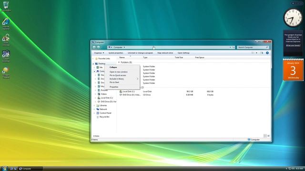Click the Computer button on the taskbar
The width and height of the screenshot is (305, 171).
(30, 169)
